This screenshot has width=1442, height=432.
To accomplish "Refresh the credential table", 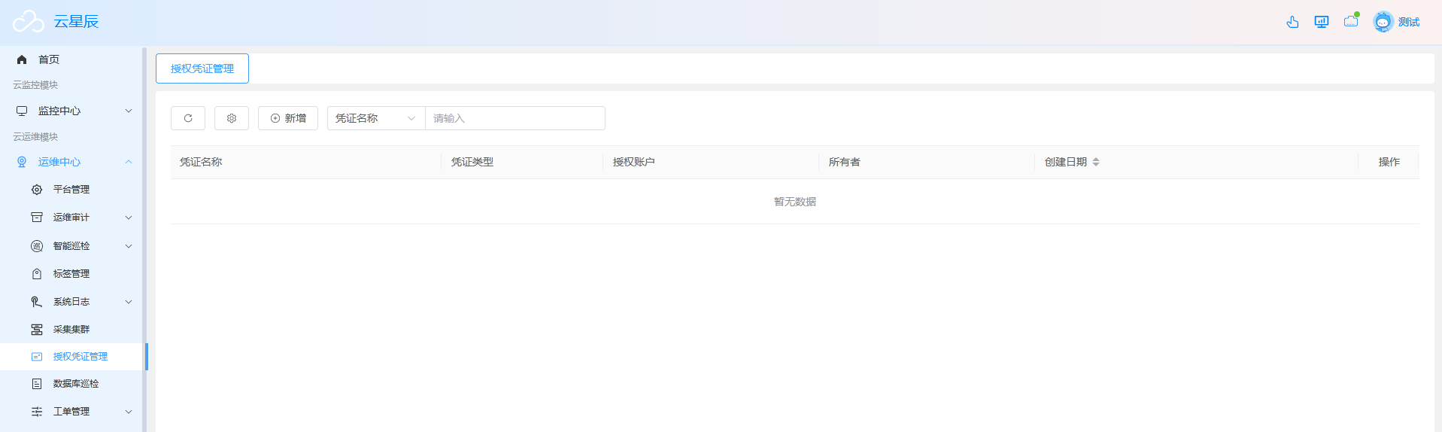I will tap(188, 118).
